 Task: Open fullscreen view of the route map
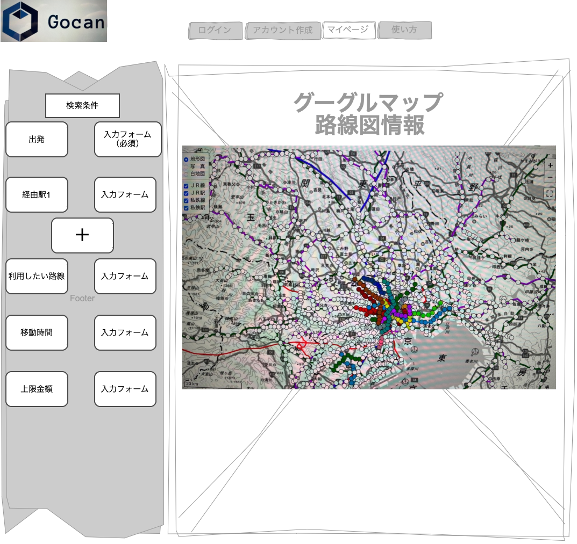(x=550, y=193)
